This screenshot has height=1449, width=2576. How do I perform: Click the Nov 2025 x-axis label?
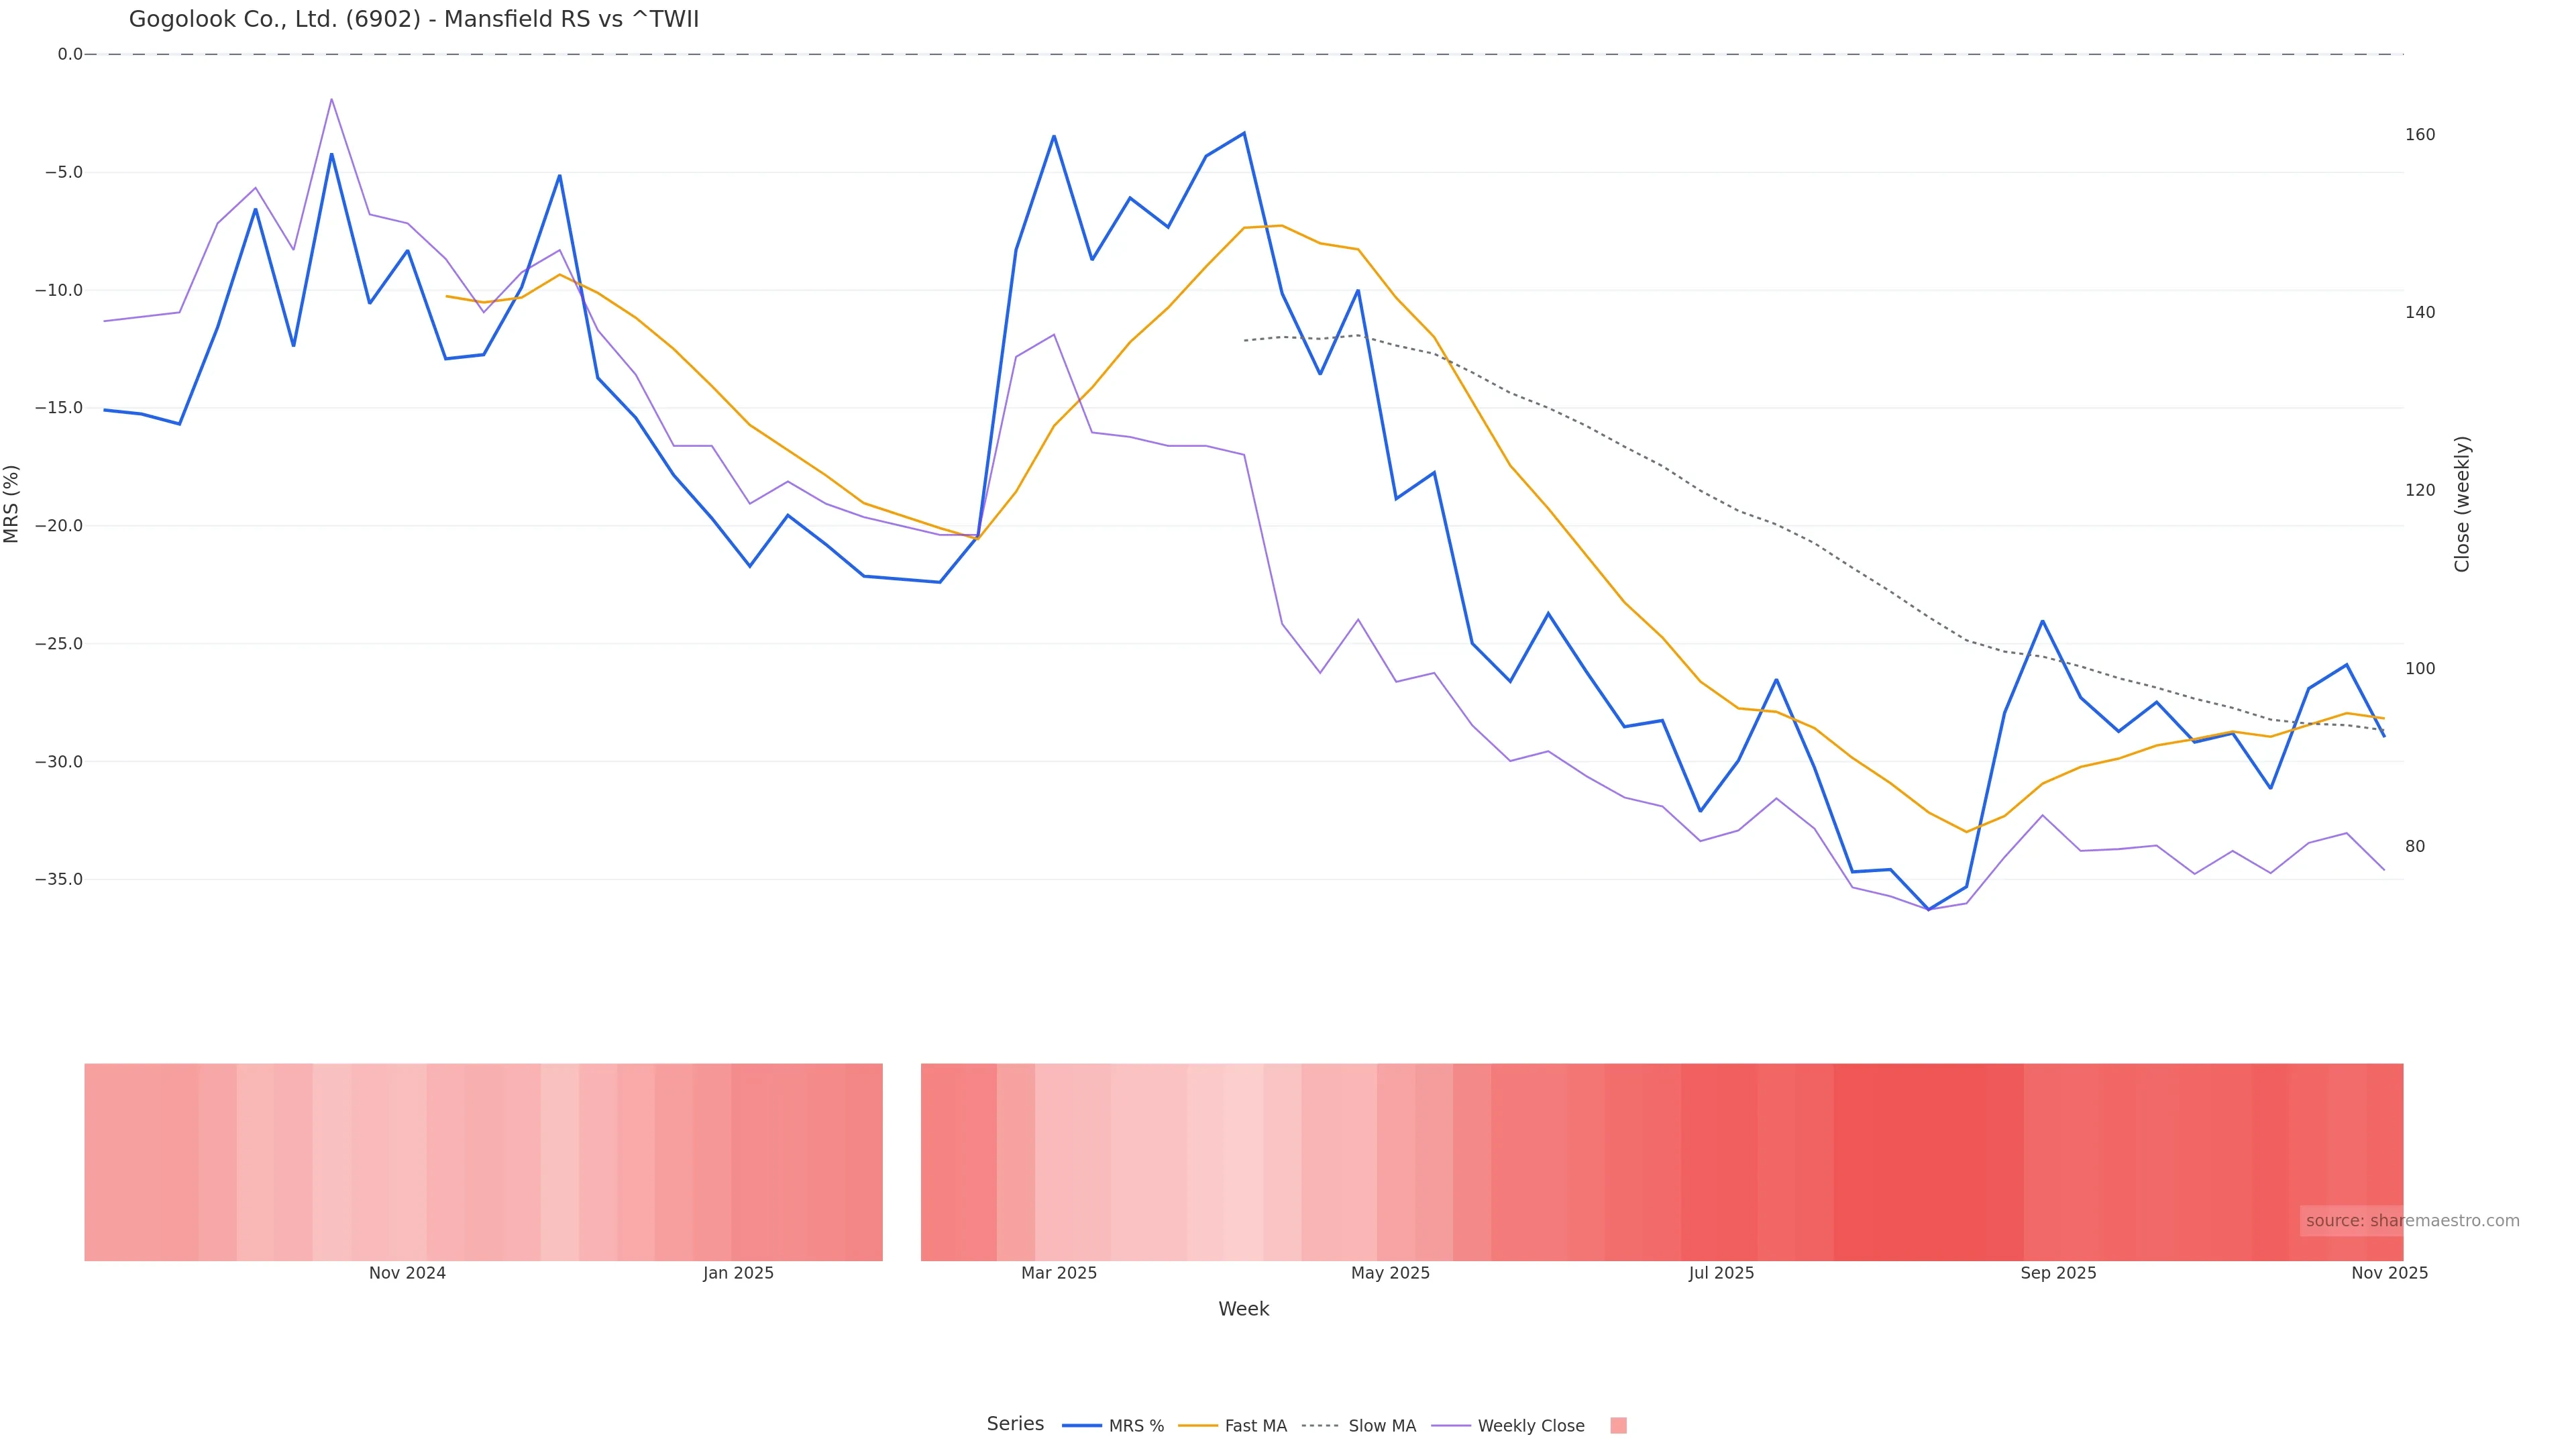point(2389,1273)
